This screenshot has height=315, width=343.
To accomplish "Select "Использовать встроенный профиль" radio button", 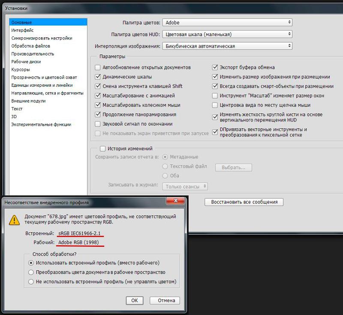I will 30,263.
